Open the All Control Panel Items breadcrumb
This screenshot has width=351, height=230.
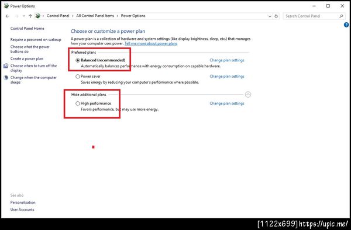(x=95, y=16)
